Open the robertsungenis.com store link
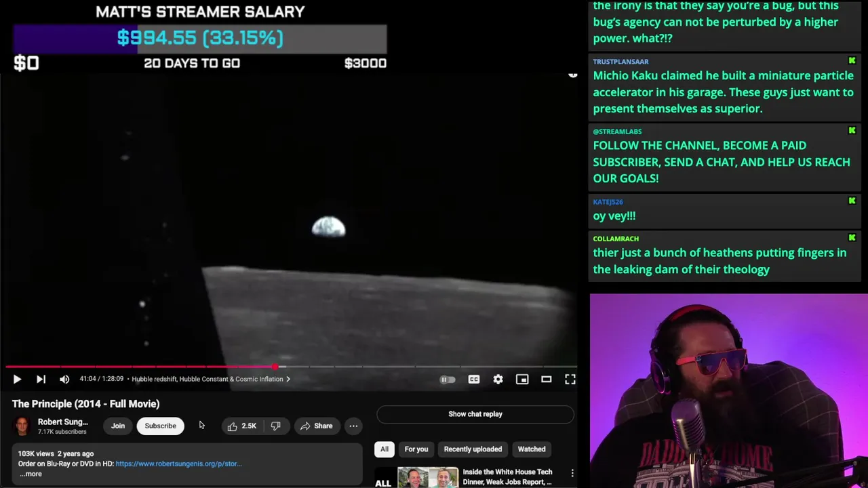Image resolution: width=868 pixels, height=488 pixels. pos(178,464)
